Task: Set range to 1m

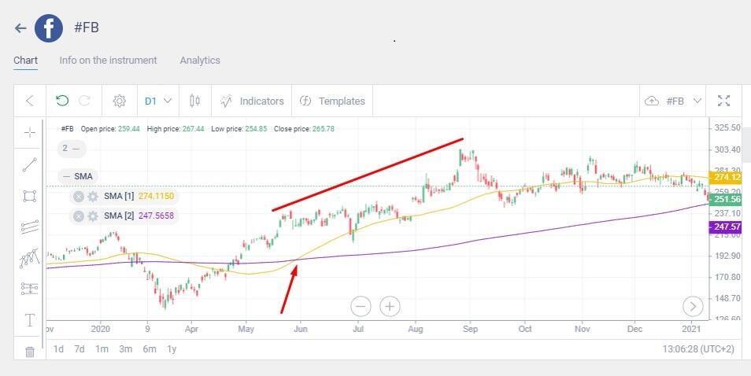Action: 102,349
